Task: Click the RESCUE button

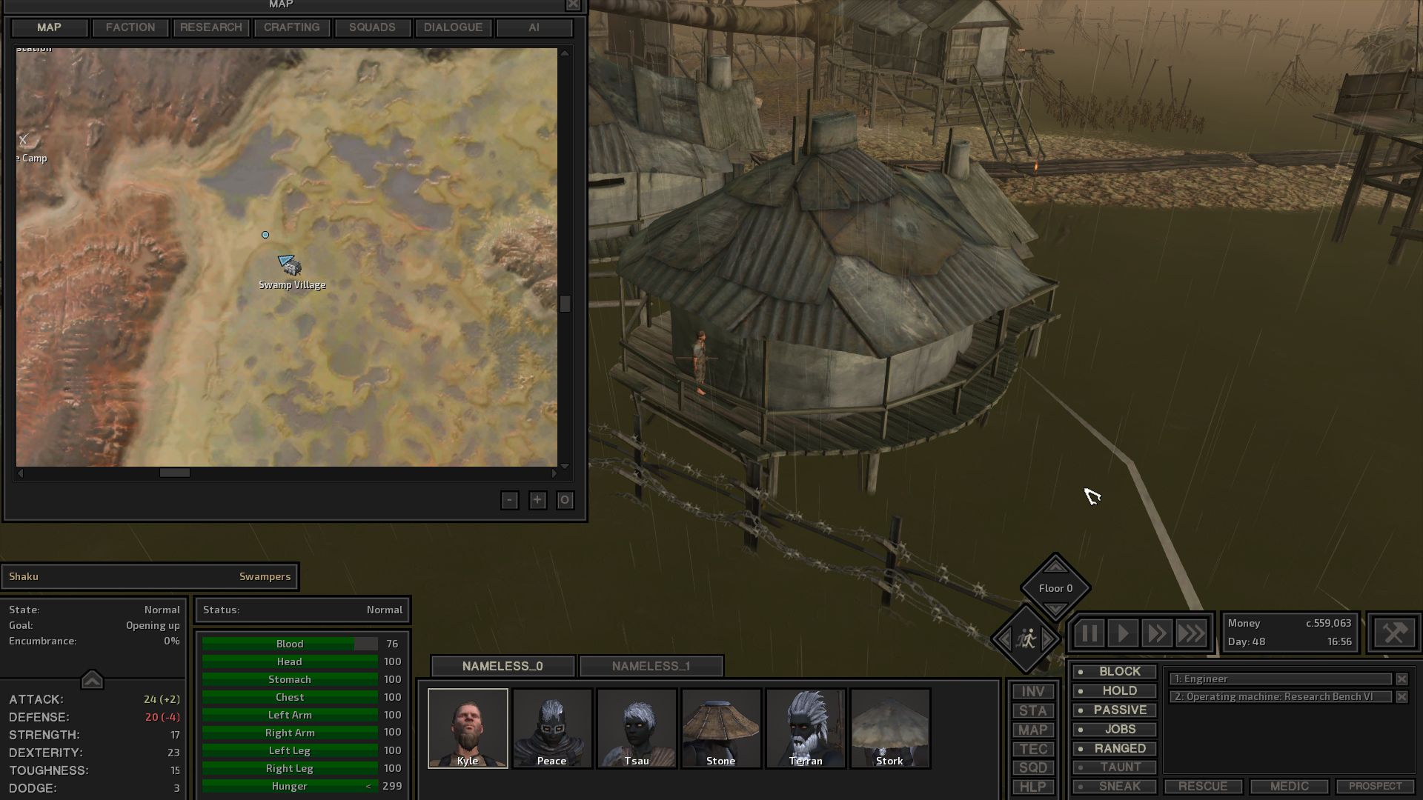Action: point(1203,787)
